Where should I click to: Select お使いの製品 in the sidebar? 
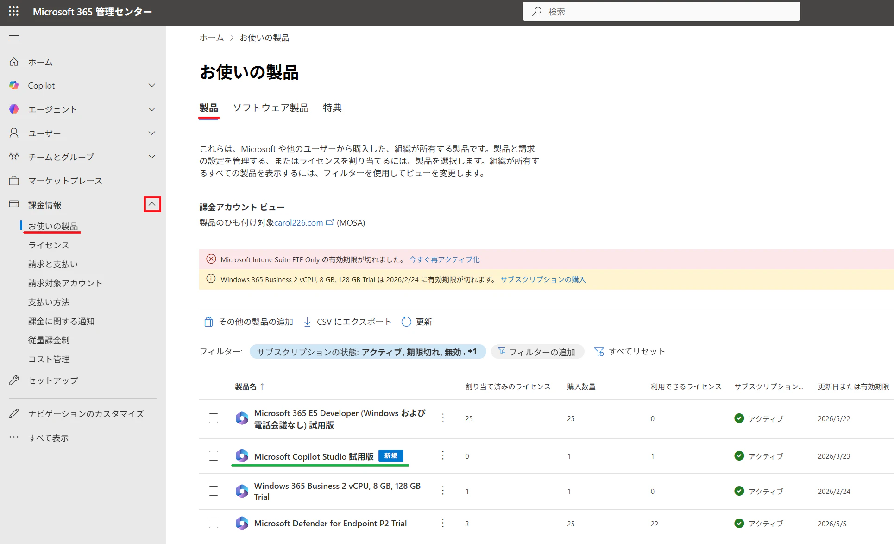point(53,226)
